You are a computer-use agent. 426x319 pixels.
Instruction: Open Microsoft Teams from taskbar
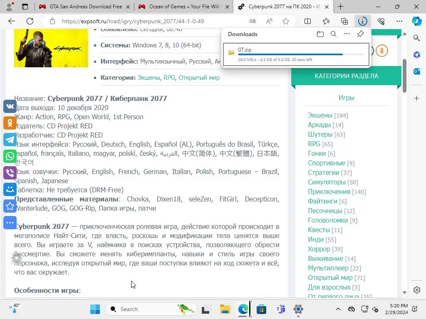point(280,309)
